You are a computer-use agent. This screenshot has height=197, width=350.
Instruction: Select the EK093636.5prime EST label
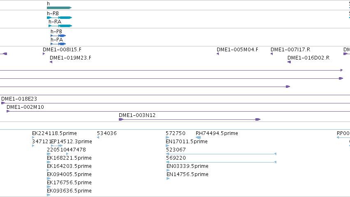[x=69, y=191]
